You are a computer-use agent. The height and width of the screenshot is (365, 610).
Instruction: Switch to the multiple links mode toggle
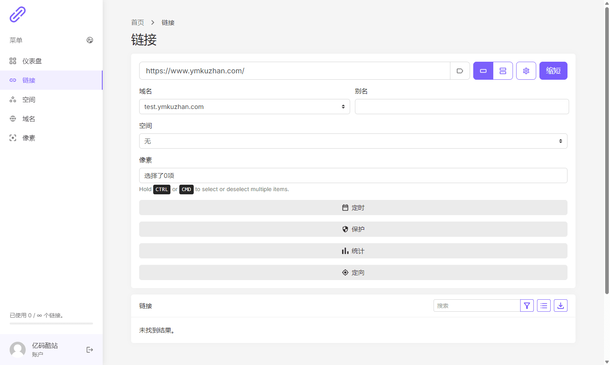(x=503, y=71)
